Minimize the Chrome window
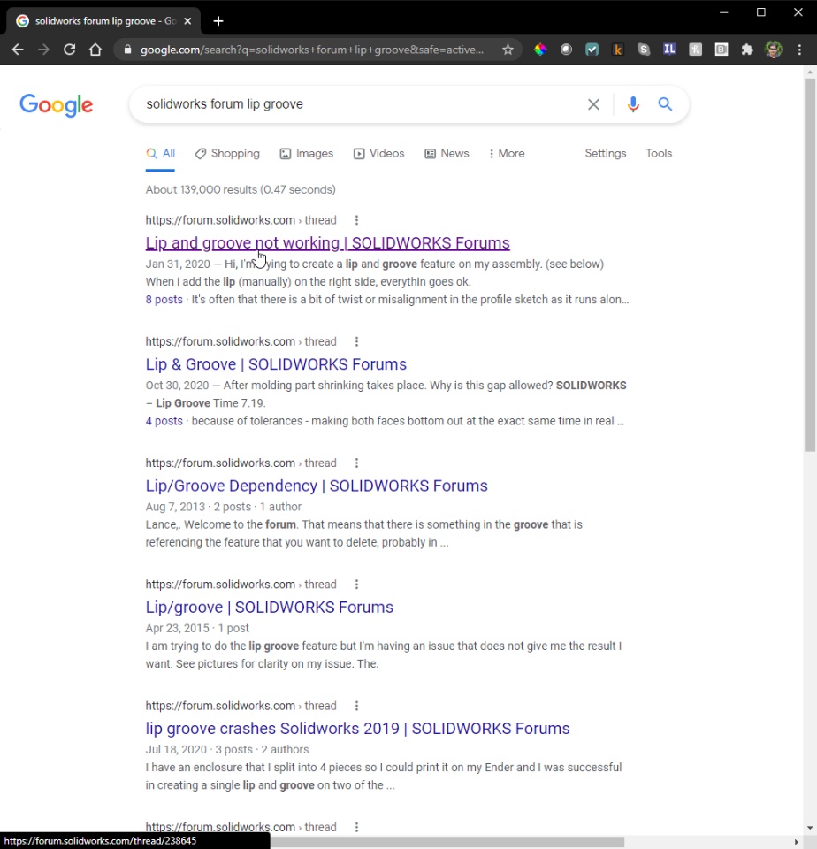Image resolution: width=817 pixels, height=849 pixels. click(724, 11)
